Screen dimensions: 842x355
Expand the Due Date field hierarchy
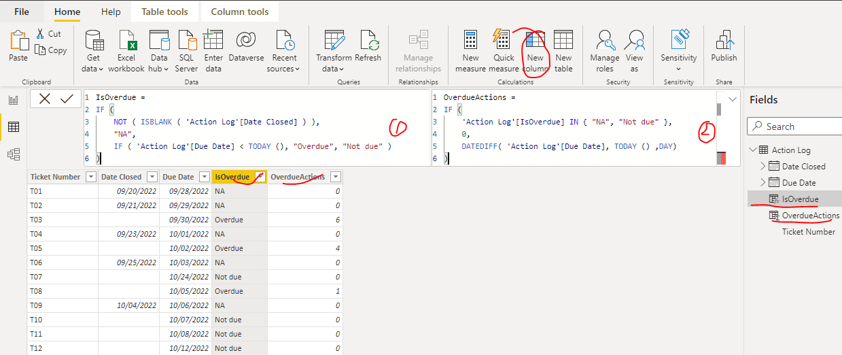point(762,183)
